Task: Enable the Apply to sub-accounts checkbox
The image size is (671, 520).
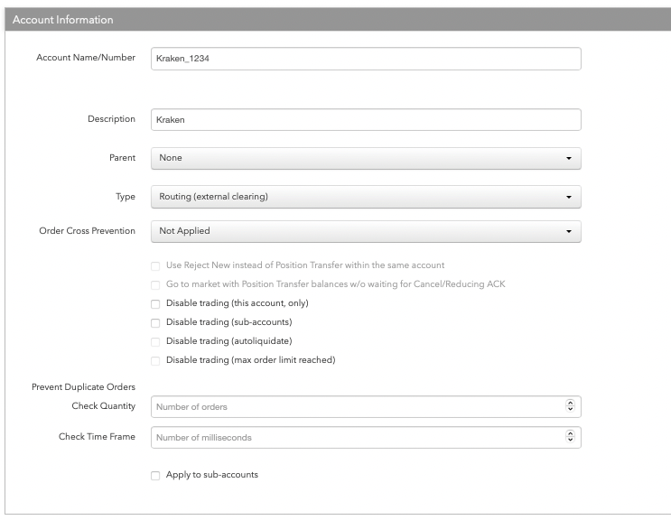Action: [x=155, y=475]
